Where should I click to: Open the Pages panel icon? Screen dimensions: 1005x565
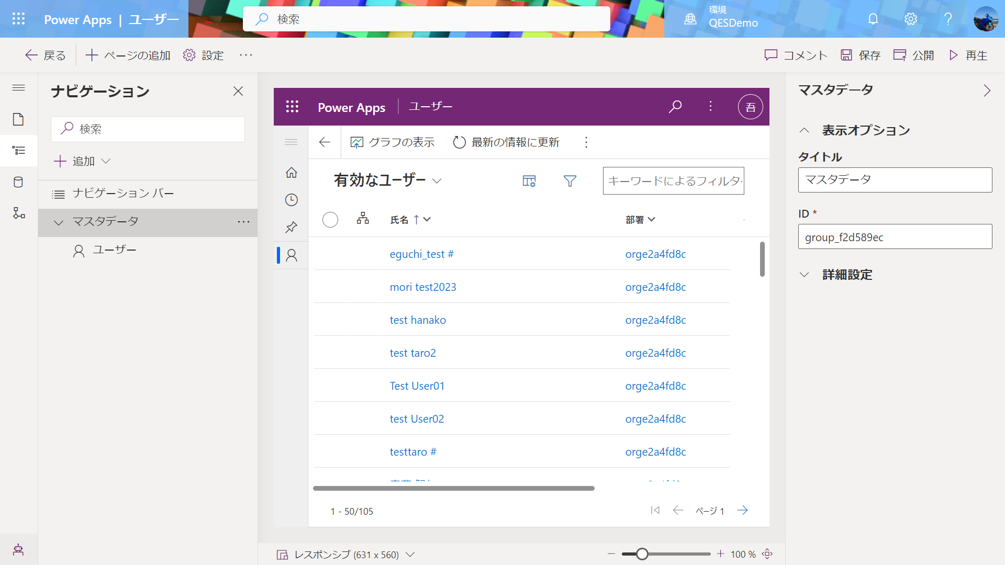(18, 119)
